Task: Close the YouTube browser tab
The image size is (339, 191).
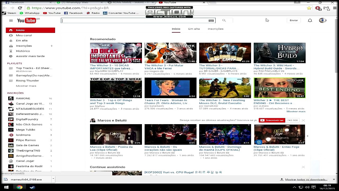Action: click(204, 2)
